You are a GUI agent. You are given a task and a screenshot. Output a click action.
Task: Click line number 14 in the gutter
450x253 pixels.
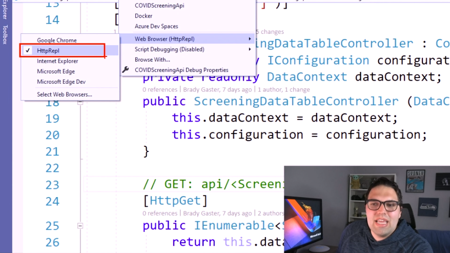(52, 20)
